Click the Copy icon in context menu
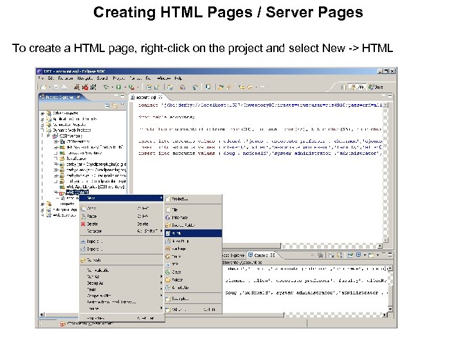The height and width of the screenshot is (347, 463). (83, 208)
